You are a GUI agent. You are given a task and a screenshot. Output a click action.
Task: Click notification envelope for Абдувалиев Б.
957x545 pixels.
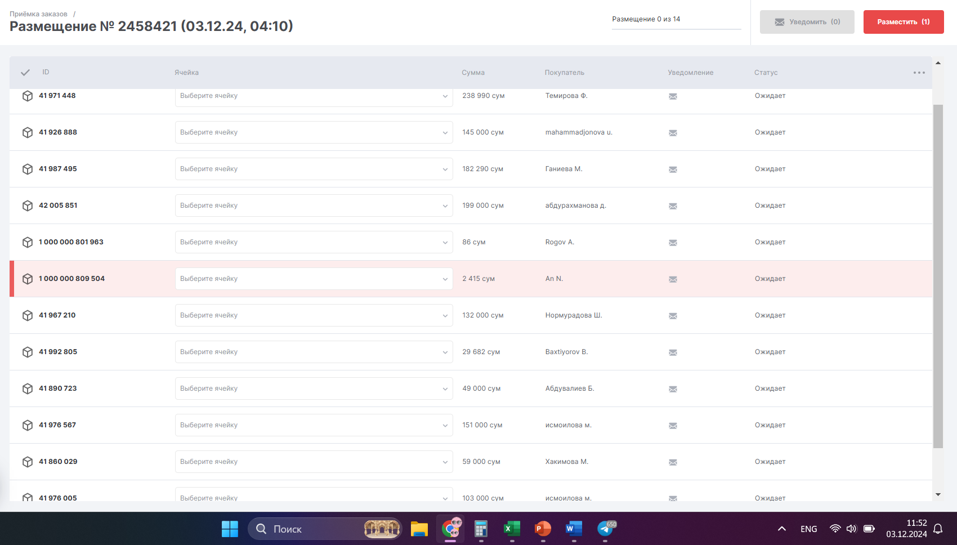click(673, 389)
